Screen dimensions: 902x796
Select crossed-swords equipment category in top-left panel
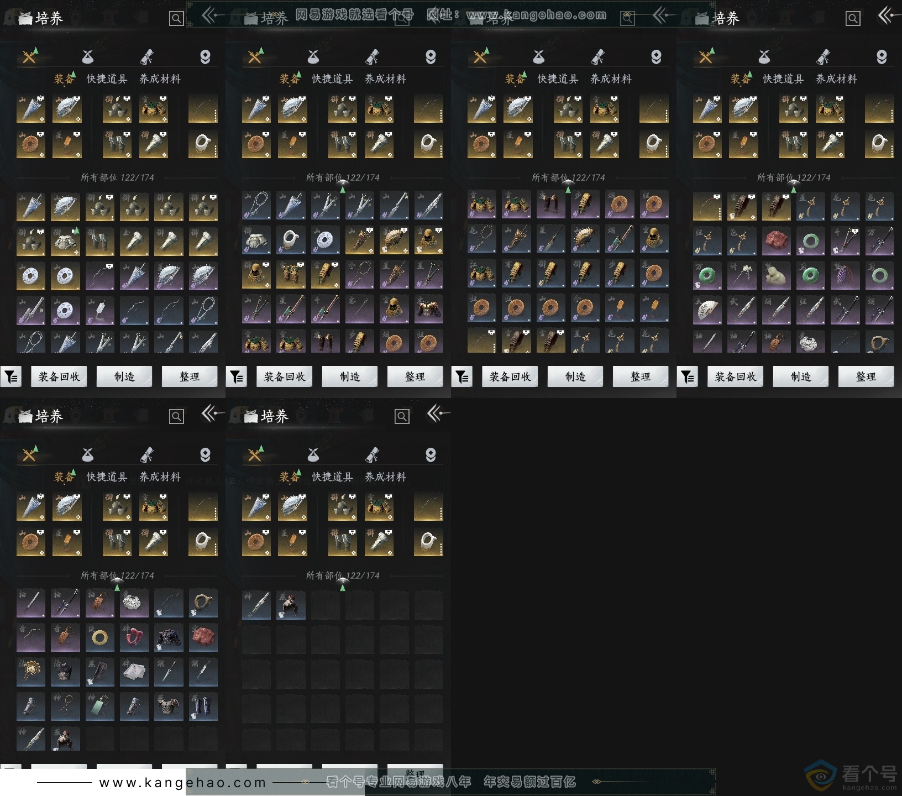(30, 56)
